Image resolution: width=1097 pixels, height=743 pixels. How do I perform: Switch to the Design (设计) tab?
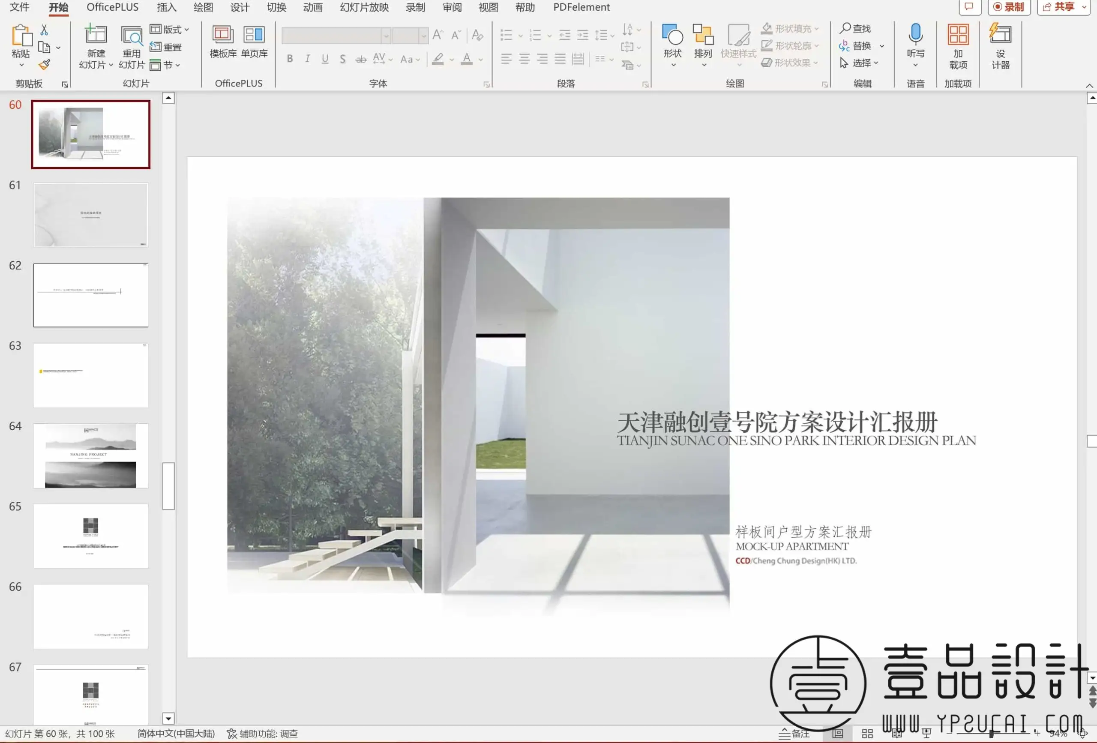240,7
